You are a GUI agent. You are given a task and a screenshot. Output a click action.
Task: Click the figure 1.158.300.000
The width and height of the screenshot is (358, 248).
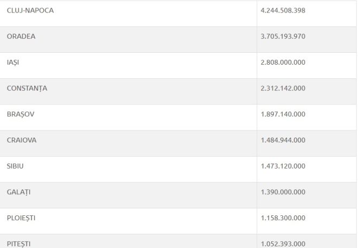click(283, 218)
